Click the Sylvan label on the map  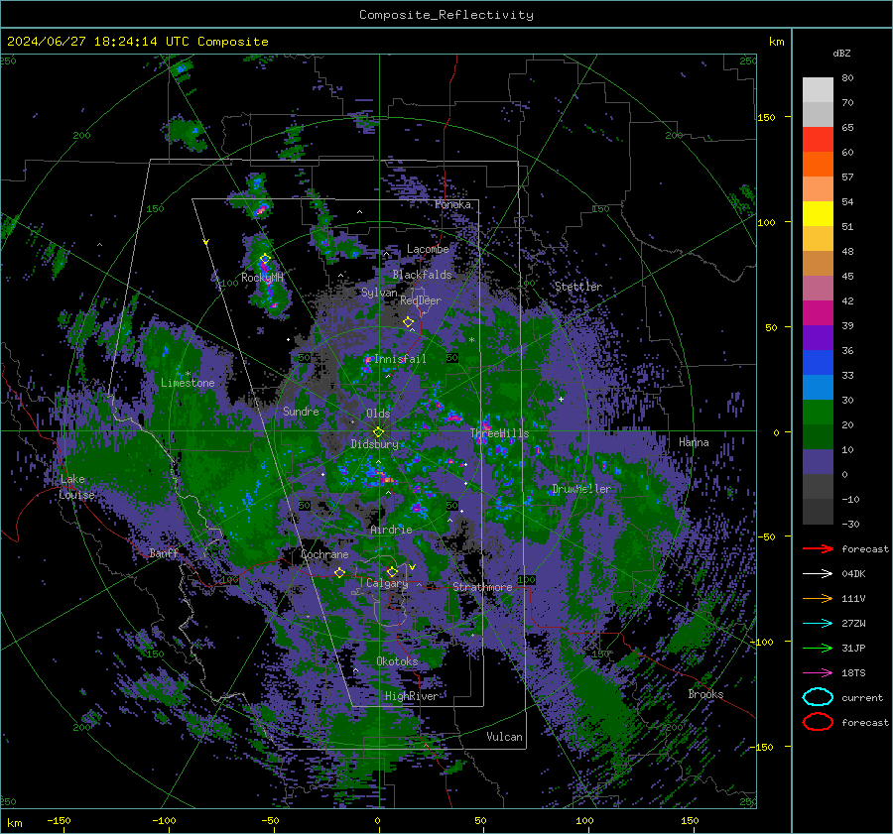pyautogui.click(x=379, y=293)
